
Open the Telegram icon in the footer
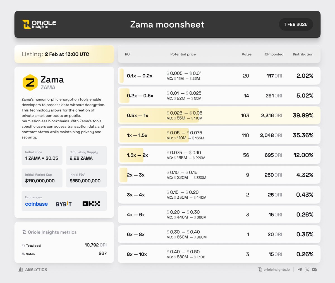point(300,270)
